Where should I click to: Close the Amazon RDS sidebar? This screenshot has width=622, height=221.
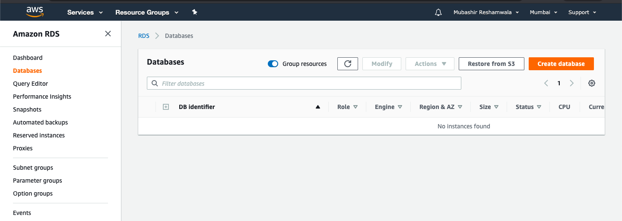coord(108,34)
